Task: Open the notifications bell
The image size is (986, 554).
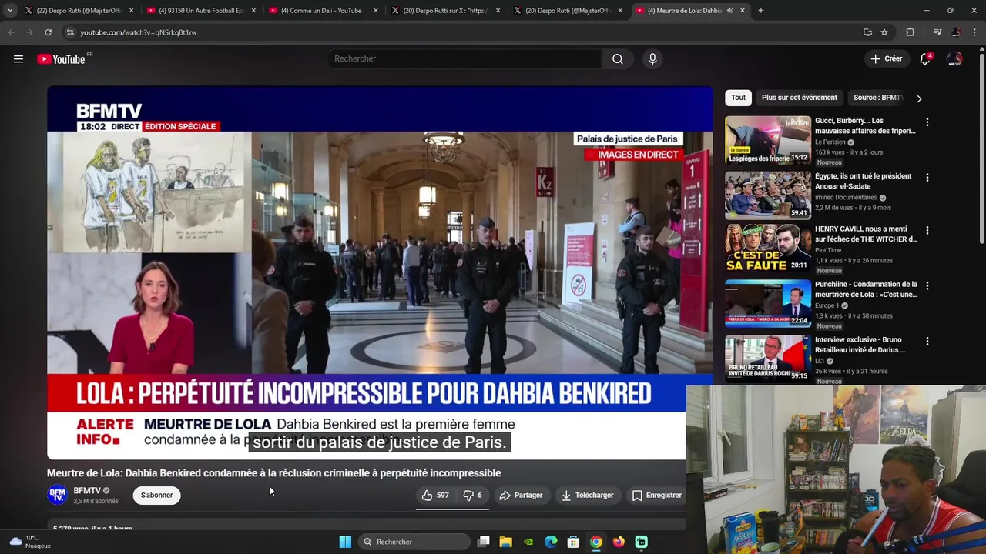Action: click(925, 59)
